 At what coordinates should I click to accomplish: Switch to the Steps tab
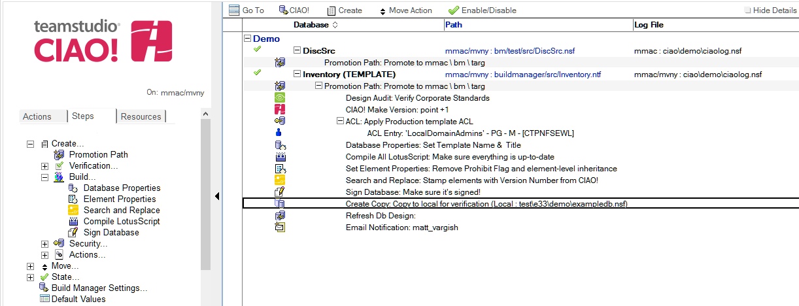pyautogui.click(x=83, y=116)
